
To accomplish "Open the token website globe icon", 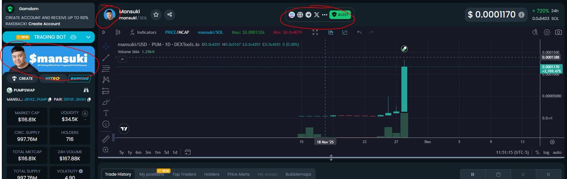I will click(300, 15).
